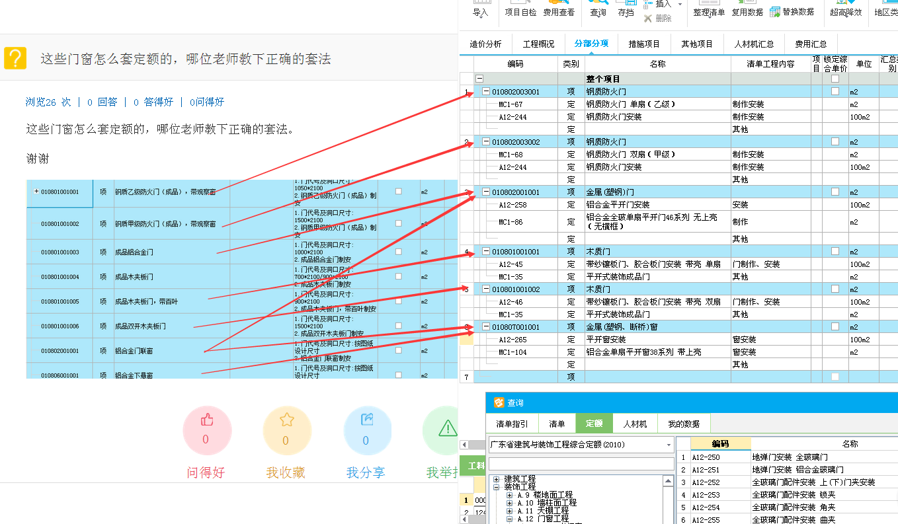The height and width of the screenshot is (524, 898).
Task: Toggle lock checkbox for 010802003001 row
Action: point(835,91)
